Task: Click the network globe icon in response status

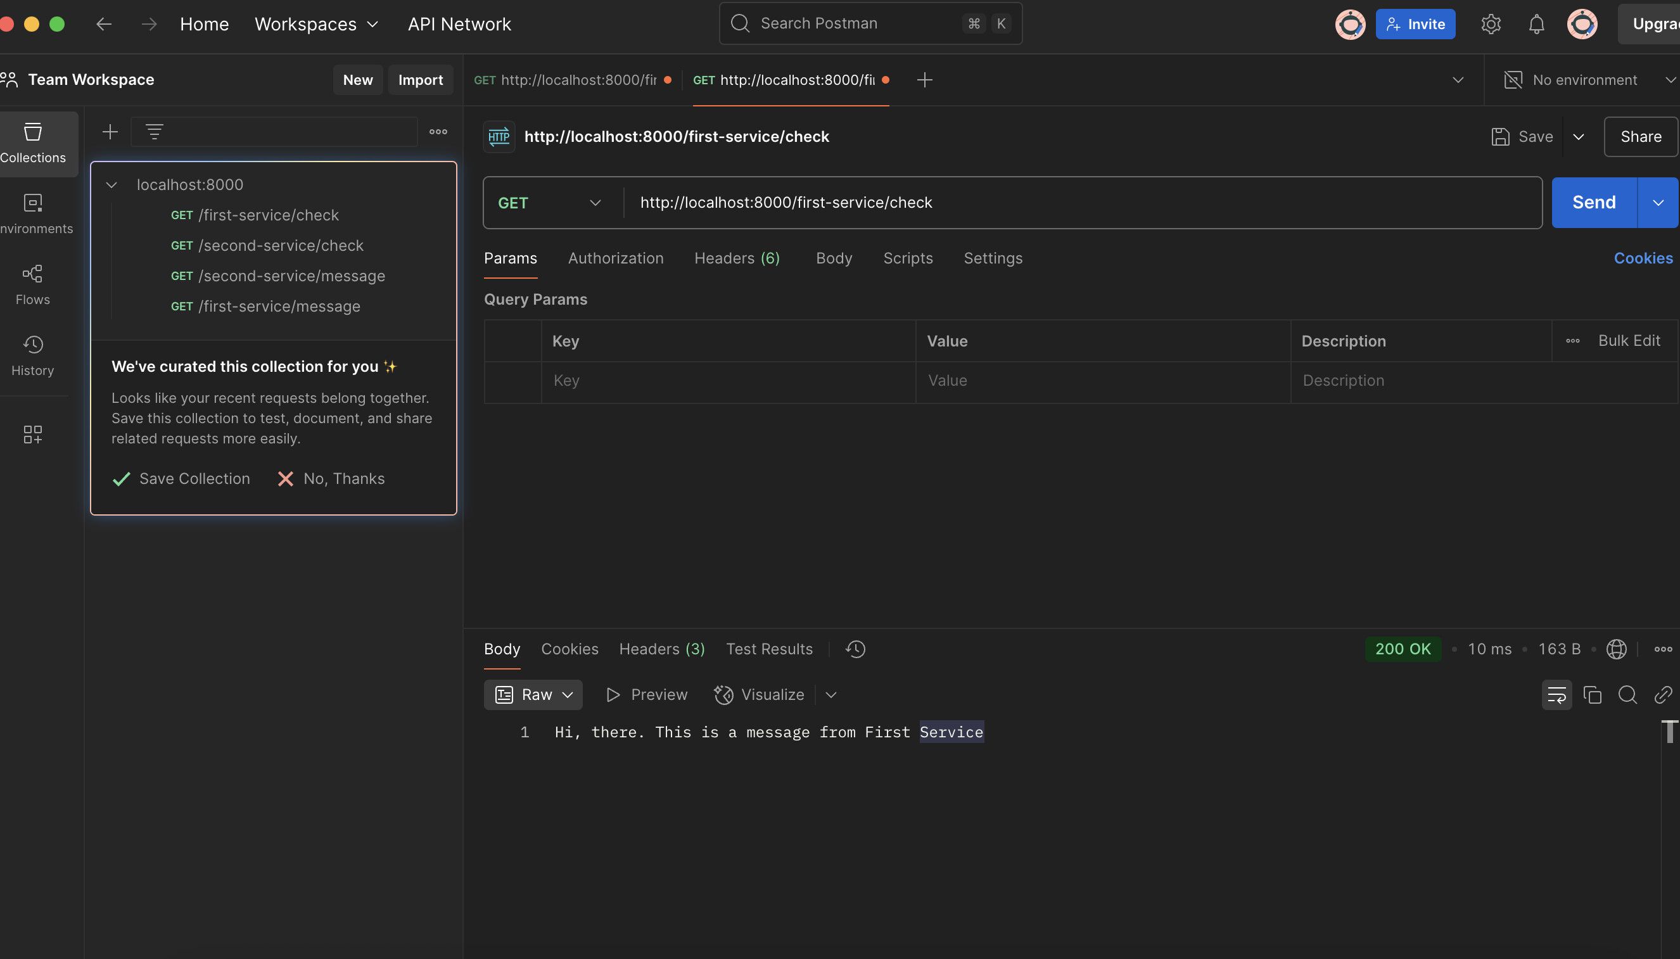Action: pos(1616,649)
